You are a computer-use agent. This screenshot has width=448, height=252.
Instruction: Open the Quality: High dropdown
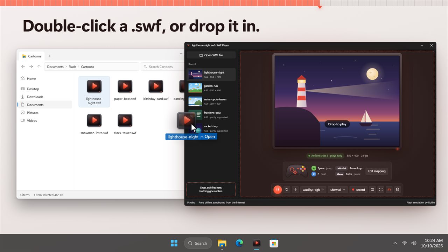point(313,190)
